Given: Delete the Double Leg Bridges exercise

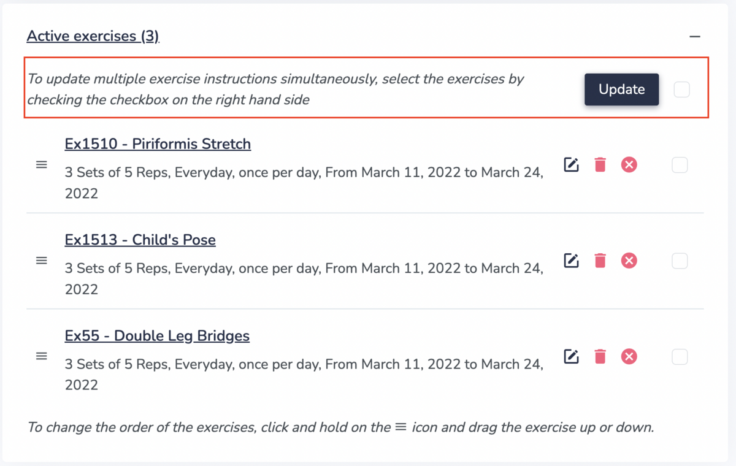Looking at the screenshot, I should [x=600, y=356].
